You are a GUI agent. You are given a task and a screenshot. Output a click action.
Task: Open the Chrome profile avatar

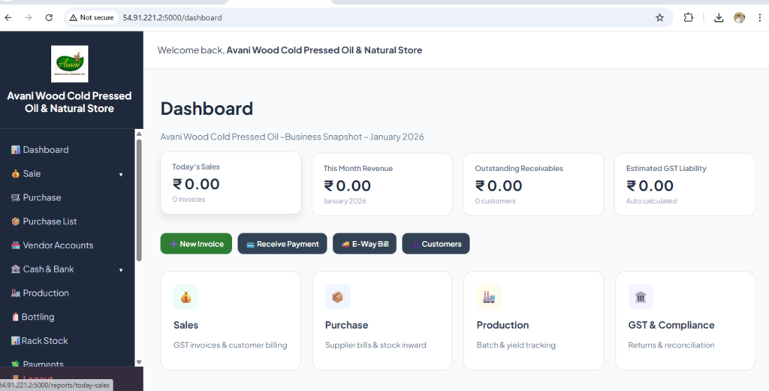click(739, 18)
